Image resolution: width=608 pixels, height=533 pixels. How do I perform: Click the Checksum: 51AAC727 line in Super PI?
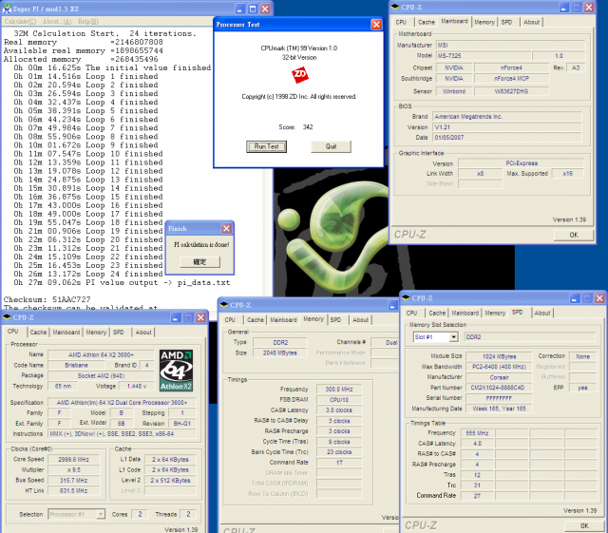(47, 299)
